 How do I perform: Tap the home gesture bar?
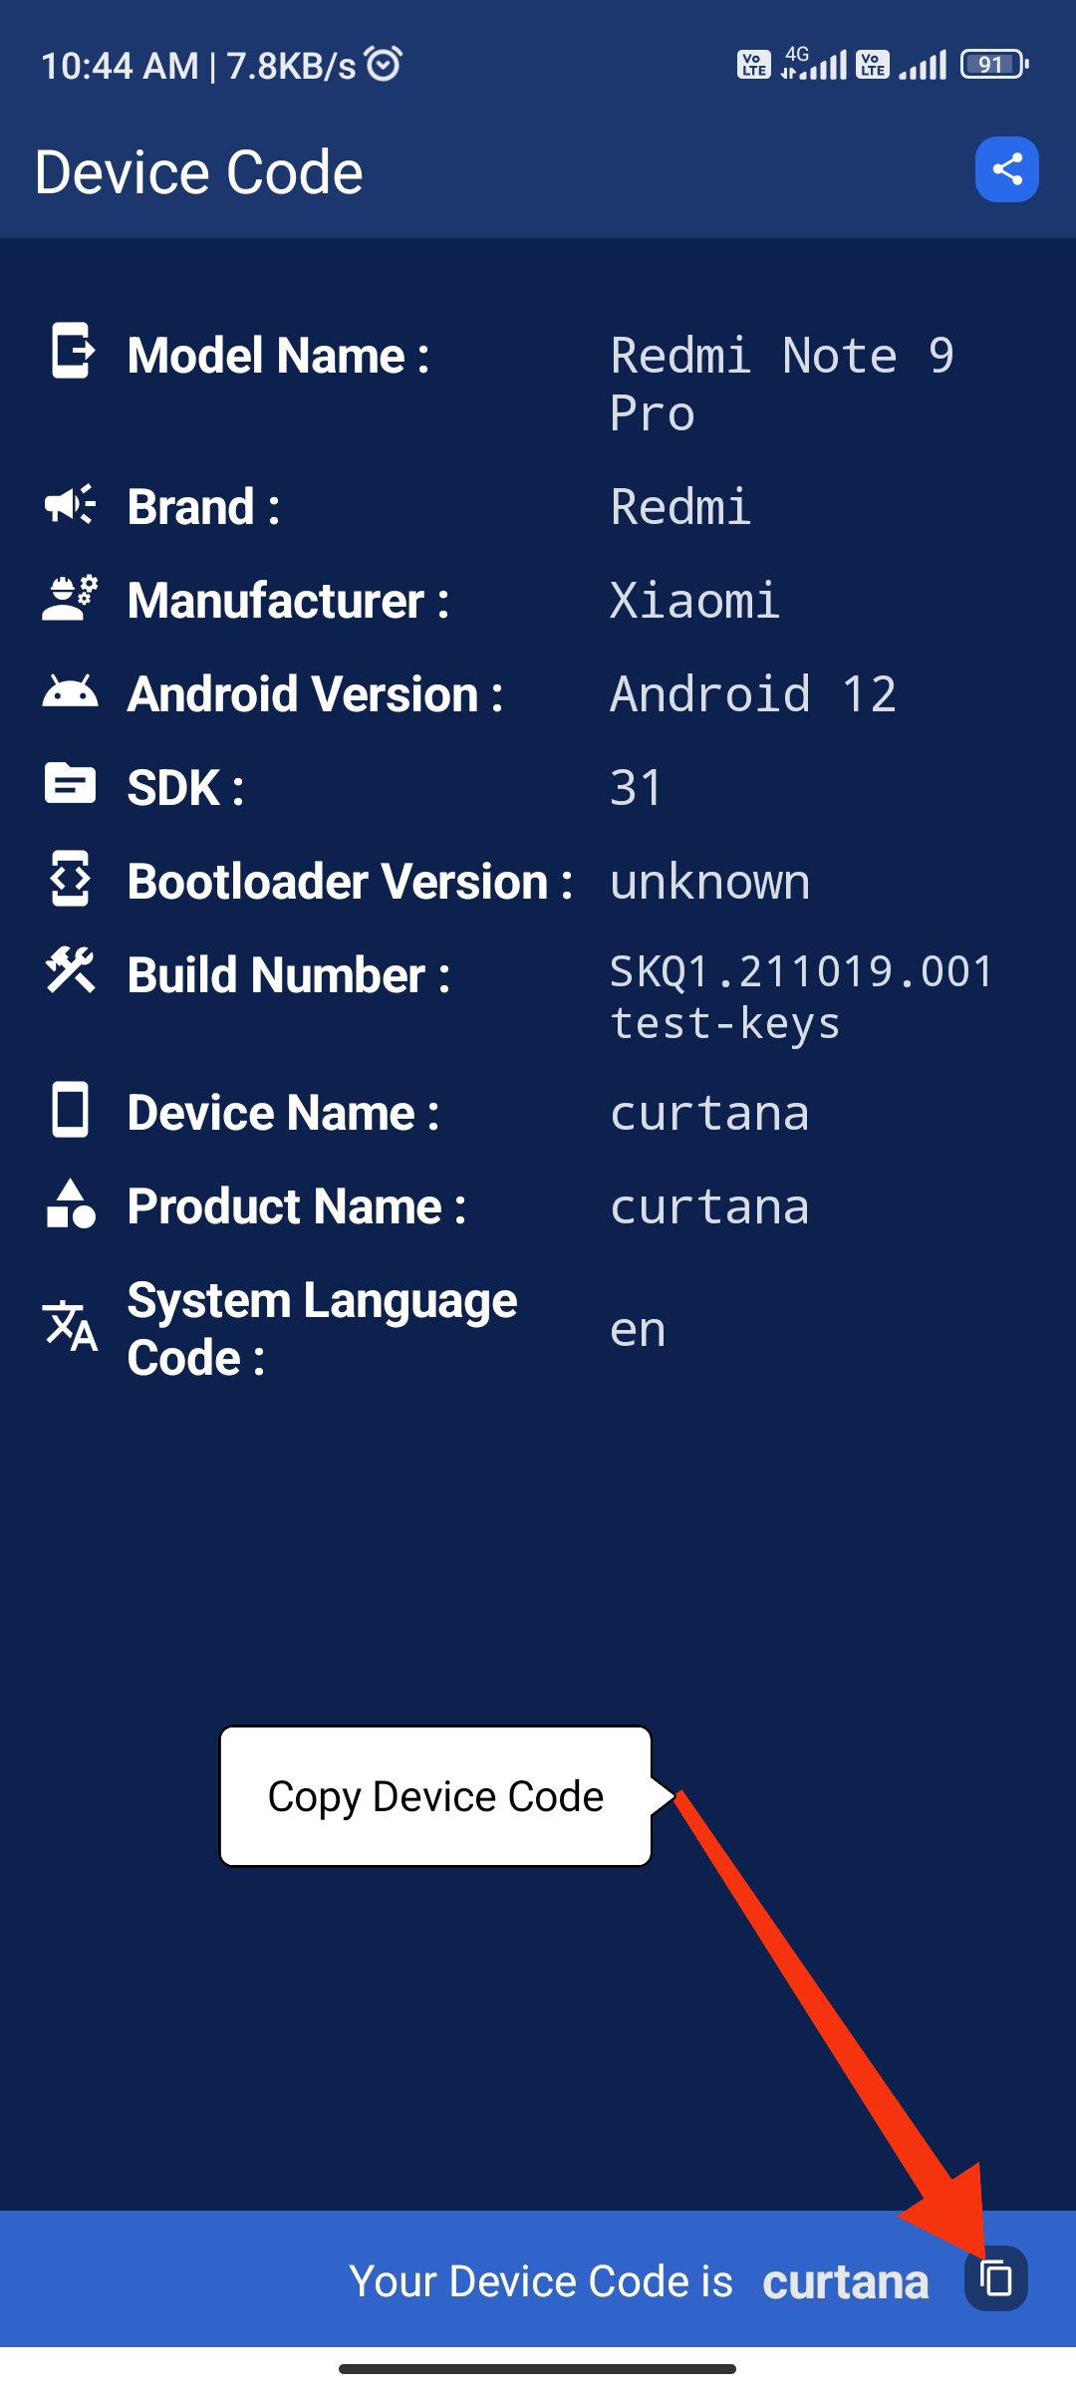[x=538, y=2369]
